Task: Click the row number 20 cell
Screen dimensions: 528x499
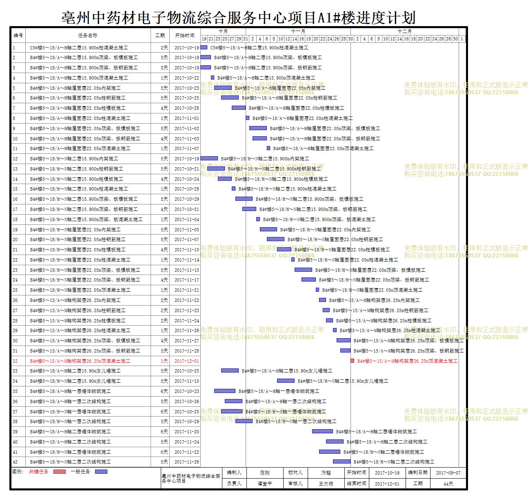Action: [x=18, y=240]
